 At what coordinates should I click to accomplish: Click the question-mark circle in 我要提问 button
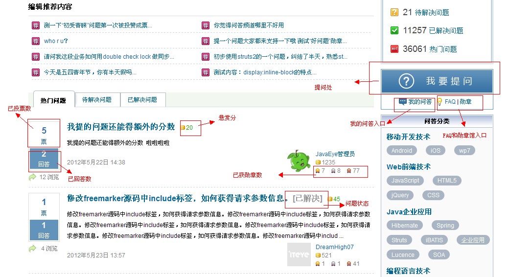[x=406, y=81]
